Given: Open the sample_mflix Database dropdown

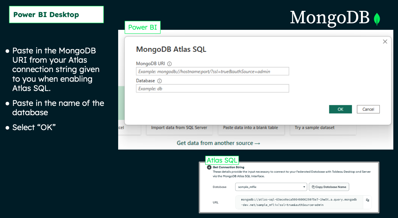Looking at the screenshot, I should (x=271, y=187).
